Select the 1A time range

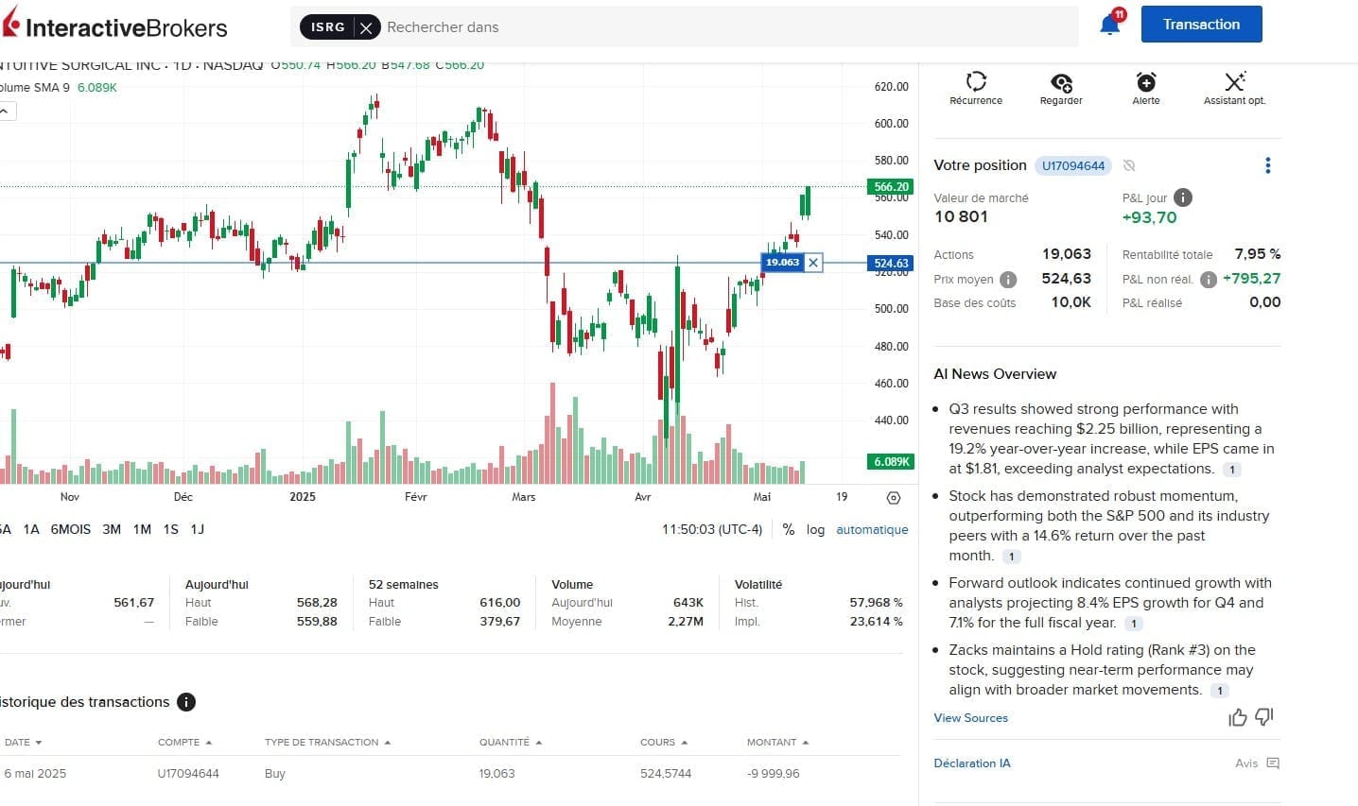tap(31, 529)
